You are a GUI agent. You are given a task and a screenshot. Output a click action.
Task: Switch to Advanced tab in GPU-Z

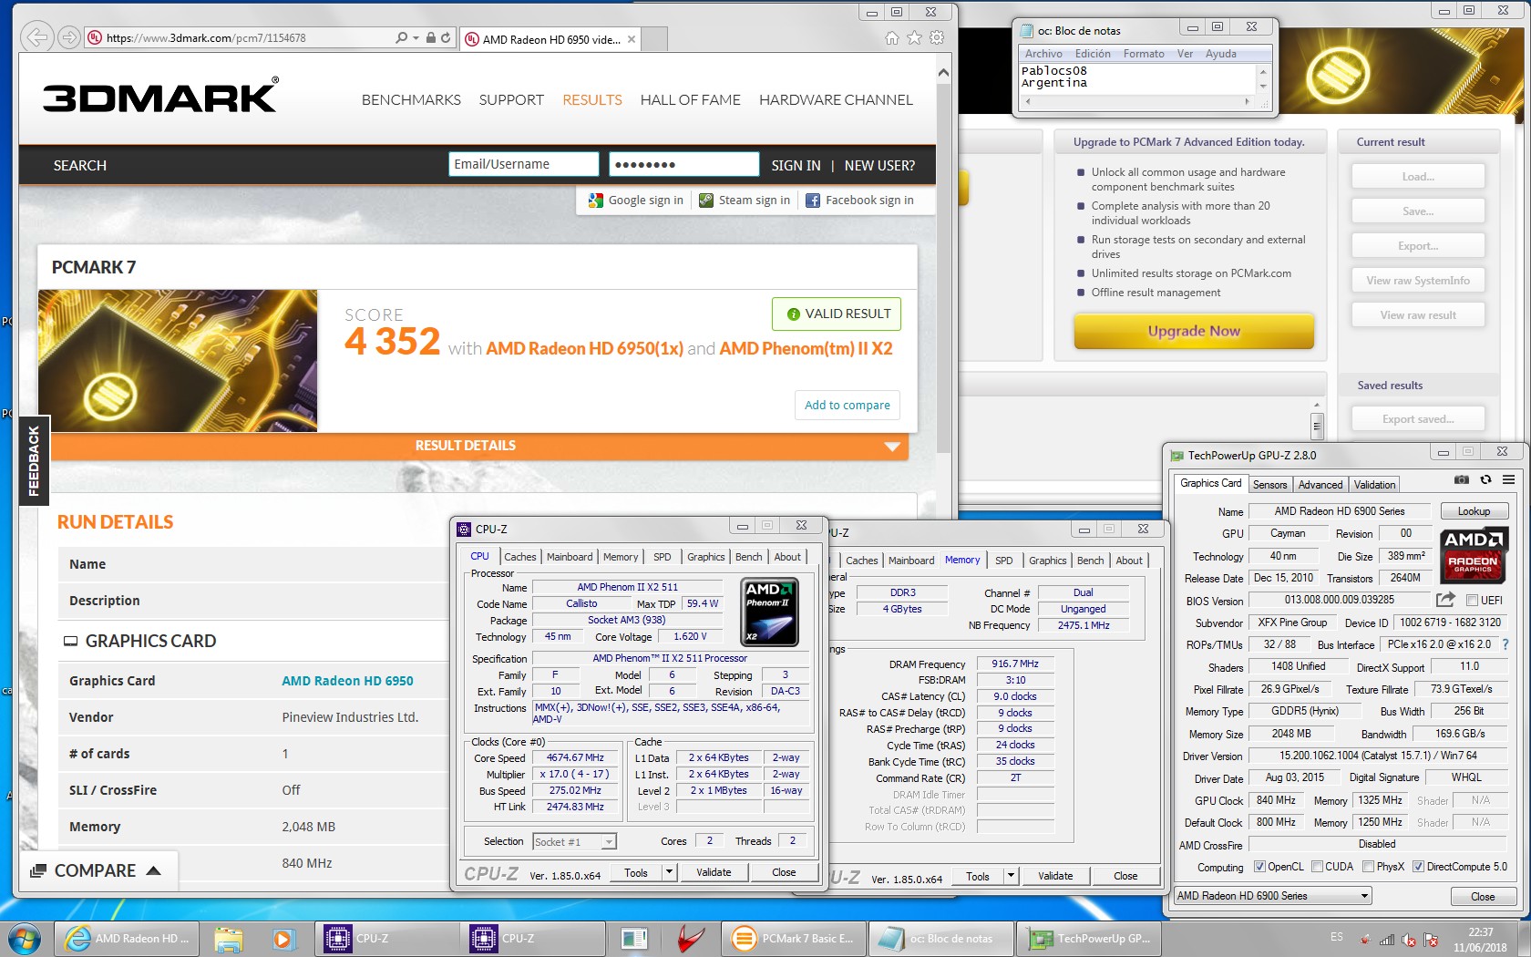1320,485
